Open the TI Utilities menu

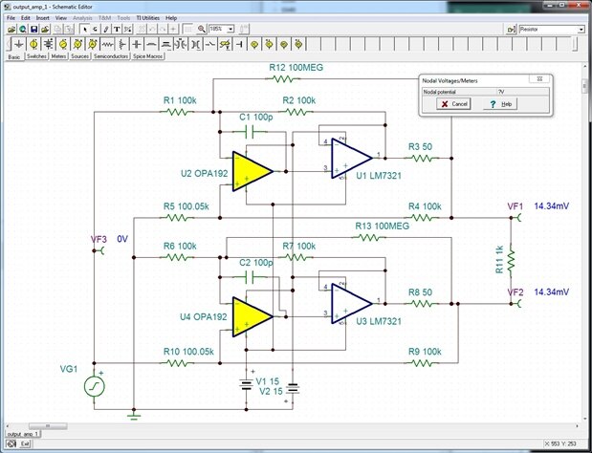point(146,17)
